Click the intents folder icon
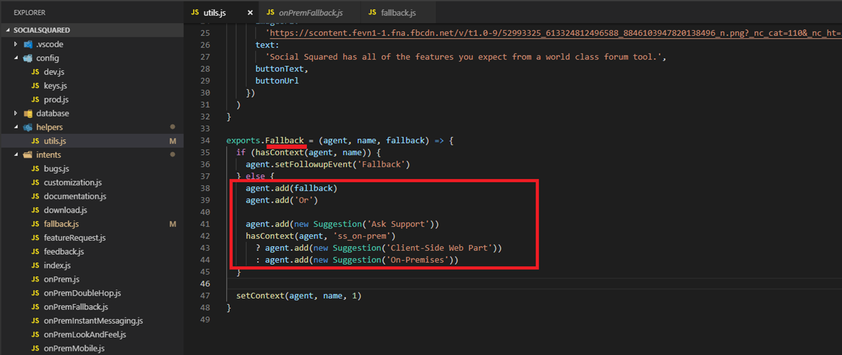Screen dimensions: 842x355 [28, 155]
